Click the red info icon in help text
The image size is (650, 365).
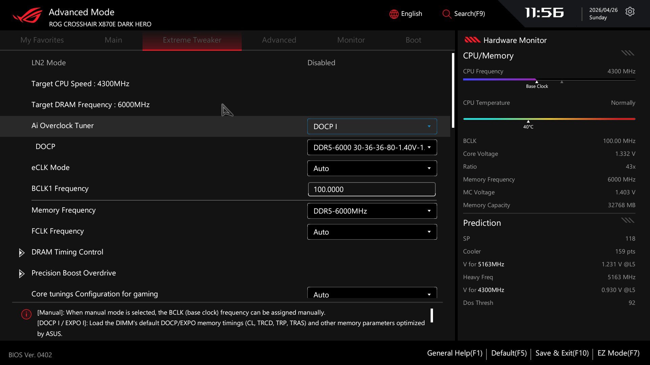tap(26, 314)
